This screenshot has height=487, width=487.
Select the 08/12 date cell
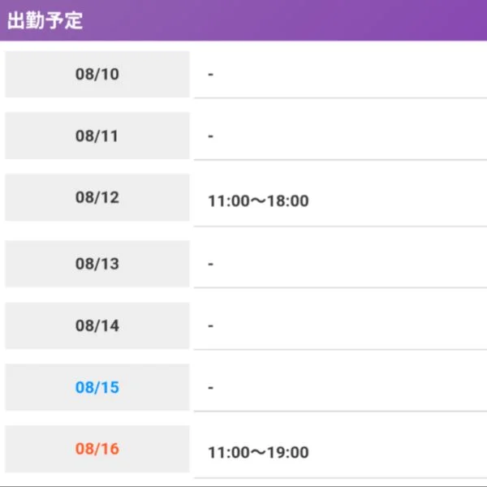click(x=97, y=197)
